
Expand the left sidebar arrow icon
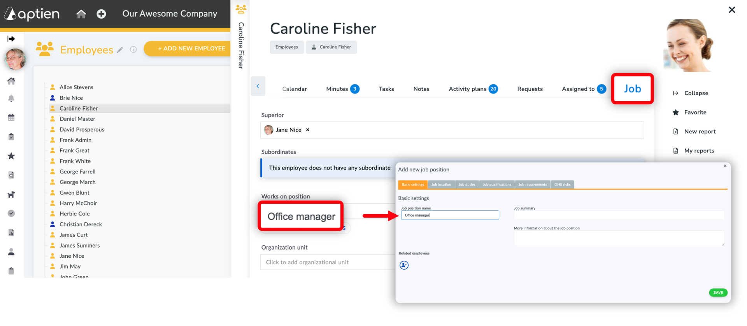11,38
